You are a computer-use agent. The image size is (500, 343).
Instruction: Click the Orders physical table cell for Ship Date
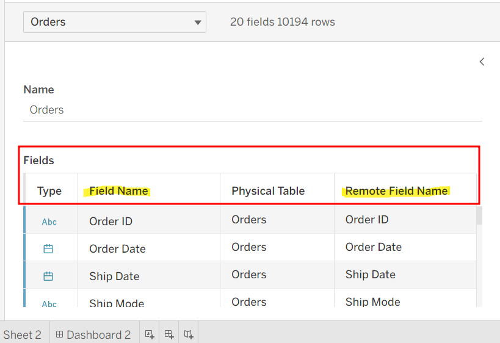coord(277,275)
